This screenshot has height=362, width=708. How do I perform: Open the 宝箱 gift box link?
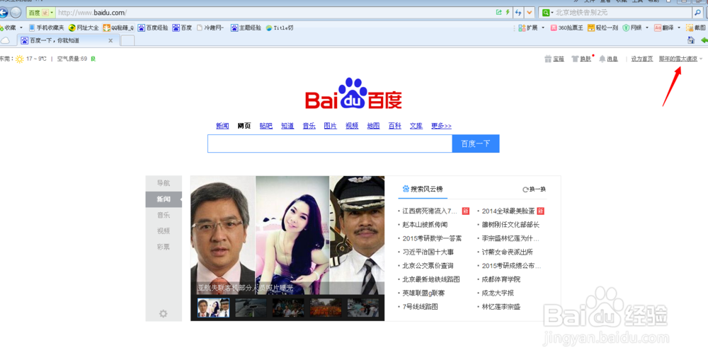point(554,59)
